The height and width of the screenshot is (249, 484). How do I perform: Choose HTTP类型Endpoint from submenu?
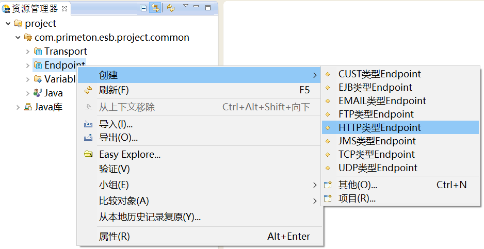[x=380, y=127]
